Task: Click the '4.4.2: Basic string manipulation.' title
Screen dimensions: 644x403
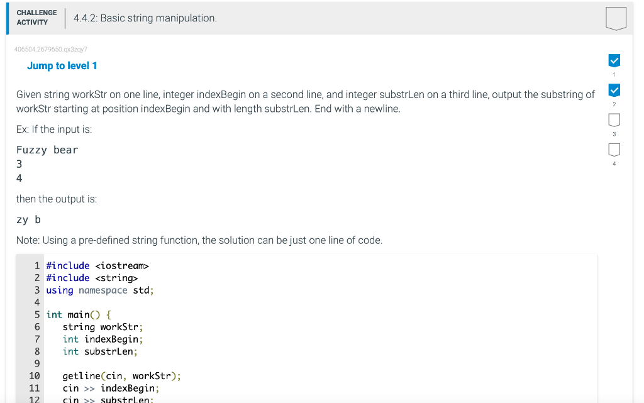Action: coord(145,18)
